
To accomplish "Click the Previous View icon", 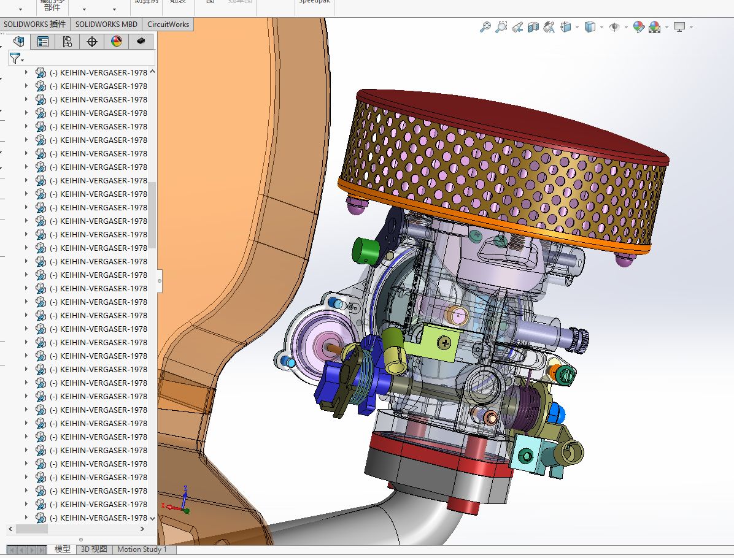I will tap(517, 27).
